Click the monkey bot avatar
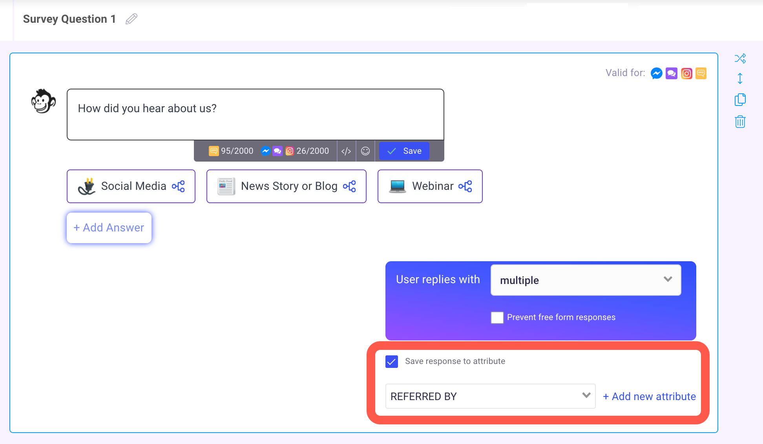Screen dimensions: 763x444 [x=43, y=101]
